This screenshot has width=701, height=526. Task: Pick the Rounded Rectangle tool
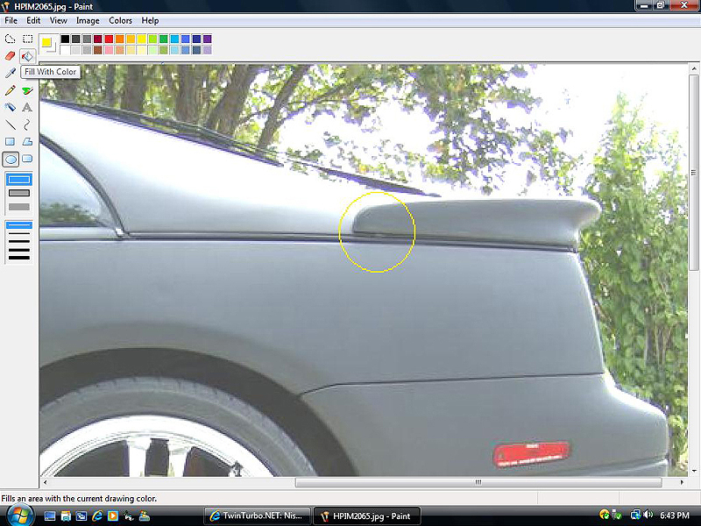pyautogui.click(x=27, y=159)
